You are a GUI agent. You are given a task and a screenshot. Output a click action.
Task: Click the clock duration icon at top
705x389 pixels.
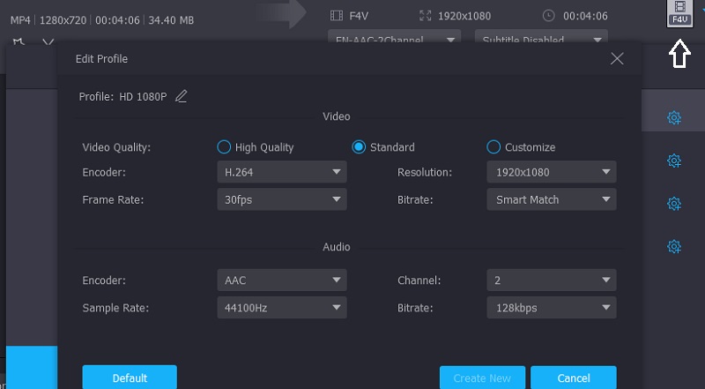[x=549, y=15]
